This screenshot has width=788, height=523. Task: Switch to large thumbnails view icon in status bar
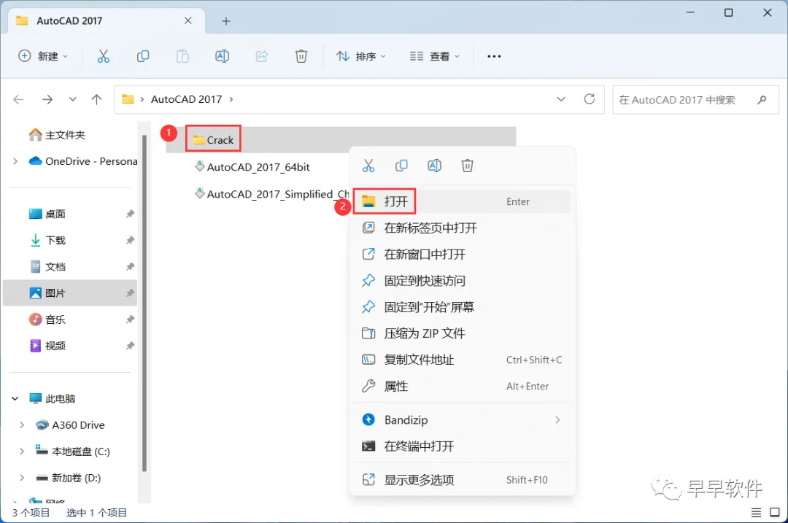774,513
